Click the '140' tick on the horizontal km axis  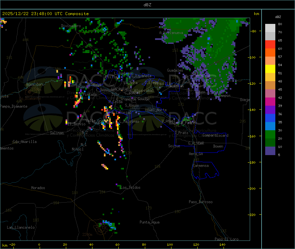(222, 244)
